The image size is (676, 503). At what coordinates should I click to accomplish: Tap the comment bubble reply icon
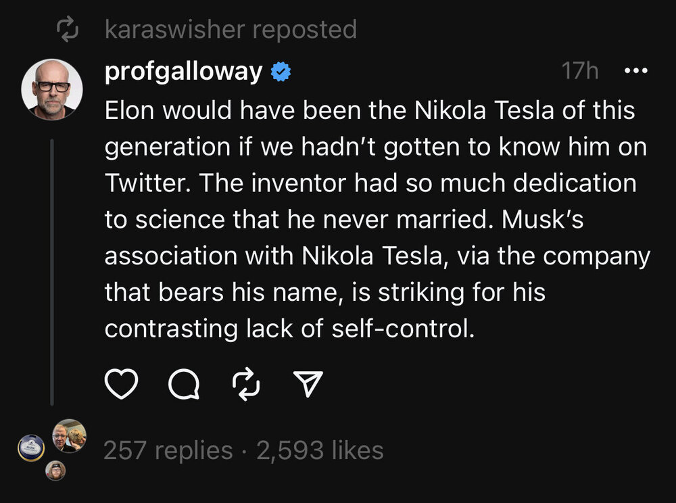tap(183, 384)
